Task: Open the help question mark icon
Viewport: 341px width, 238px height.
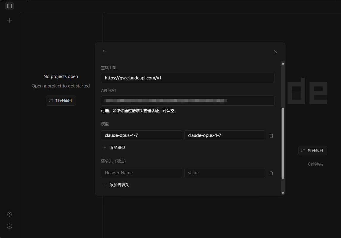Action: 9,226
